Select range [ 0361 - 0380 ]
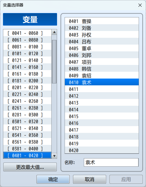The image size is (146, 187). [27, 142]
